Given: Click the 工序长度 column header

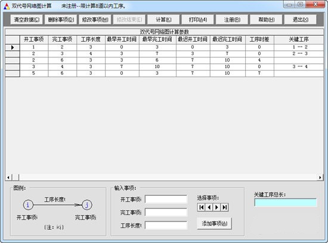Looking at the screenshot, I should coord(91,39).
